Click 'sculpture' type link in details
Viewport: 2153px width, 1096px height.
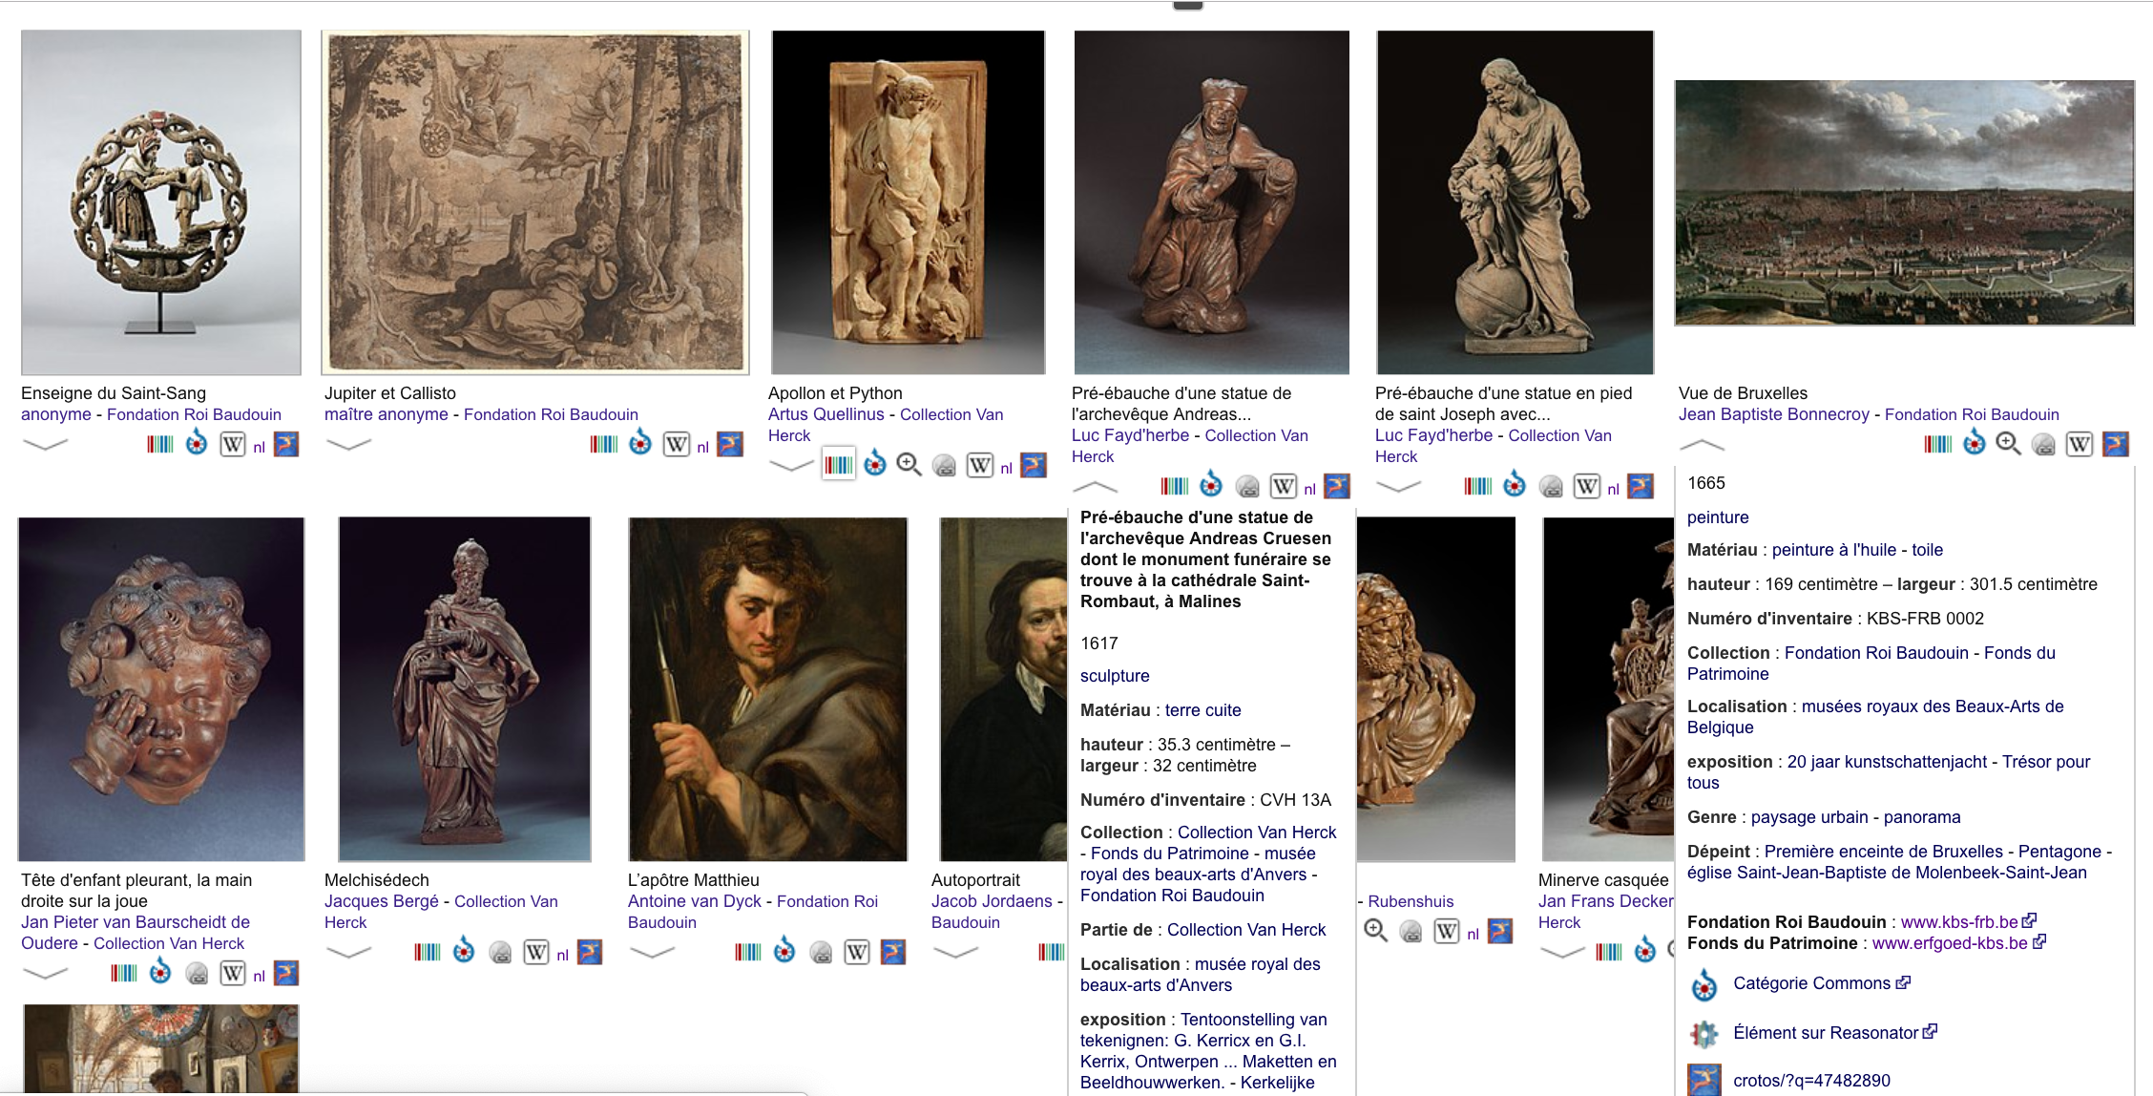(1115, 676)
